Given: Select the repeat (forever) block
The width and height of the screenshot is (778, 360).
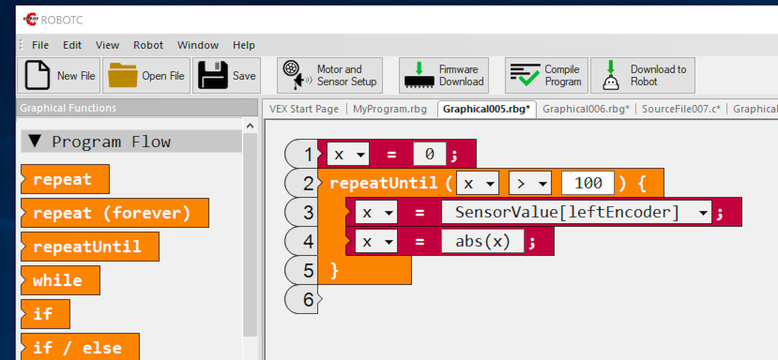Looking at the screenshot, I should (114, 213).
